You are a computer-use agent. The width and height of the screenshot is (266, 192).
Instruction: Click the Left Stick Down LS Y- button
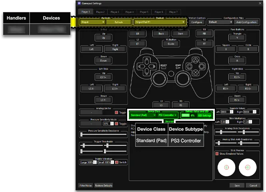tap(104, 100)
